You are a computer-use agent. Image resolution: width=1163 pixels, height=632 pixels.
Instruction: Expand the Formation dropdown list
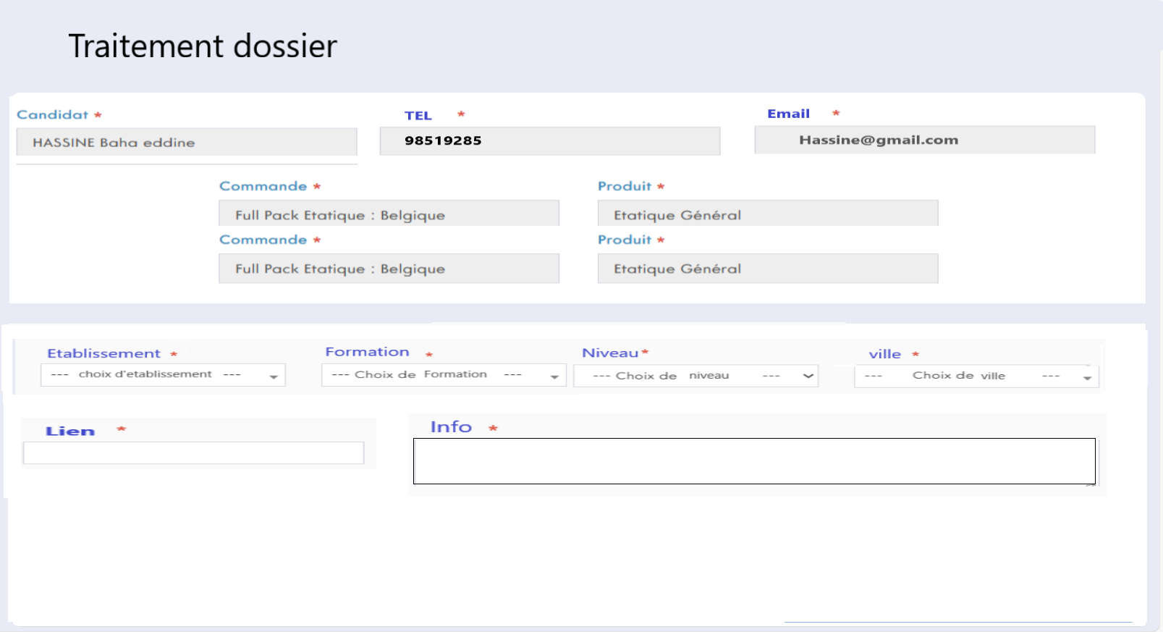click(x=443, y=375)
